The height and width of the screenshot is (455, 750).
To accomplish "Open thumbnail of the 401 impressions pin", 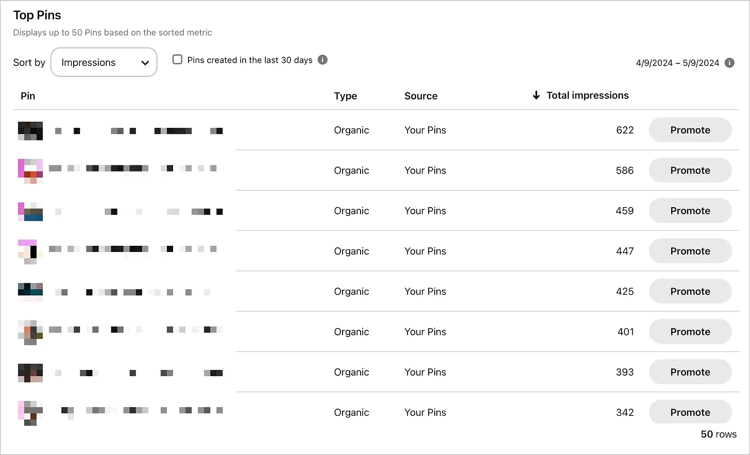I will (30, 332).
